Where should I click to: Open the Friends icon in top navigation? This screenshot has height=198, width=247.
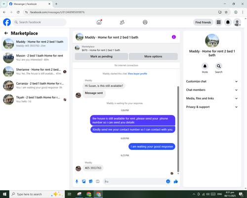(122, 22)
